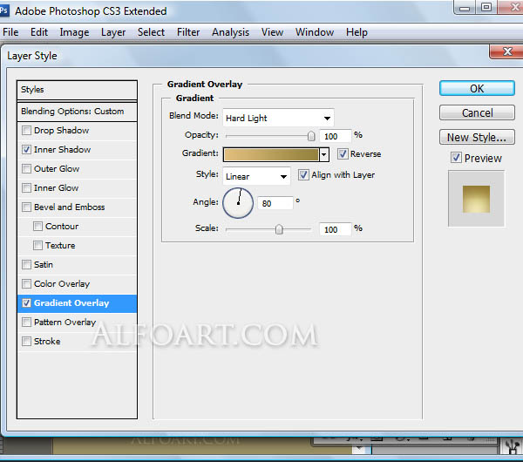This screenshot has width=523, height=462.
Task: Select the Pattern Overlay label
Action: (x=65, y=323)
